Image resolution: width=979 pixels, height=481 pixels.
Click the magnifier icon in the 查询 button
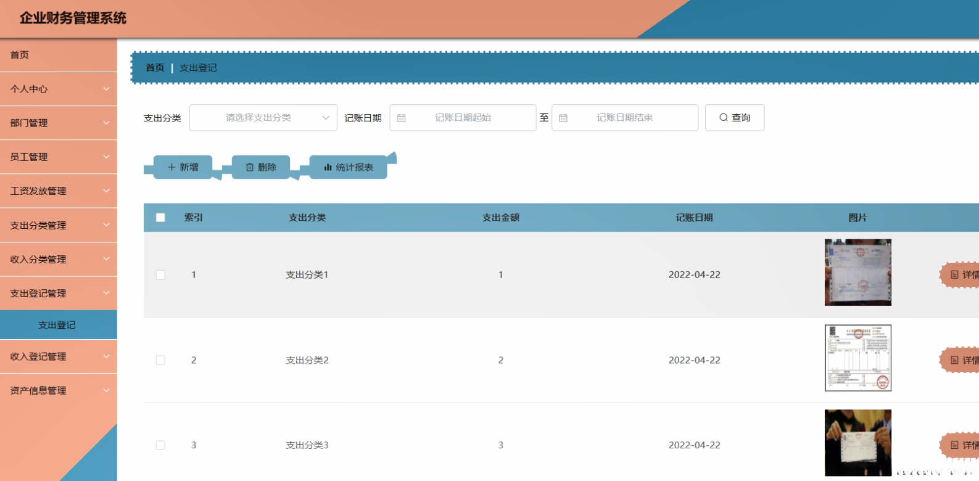[x=724, y=117]
